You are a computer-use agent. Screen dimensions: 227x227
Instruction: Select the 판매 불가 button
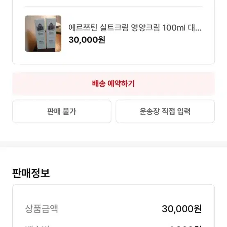62,111
